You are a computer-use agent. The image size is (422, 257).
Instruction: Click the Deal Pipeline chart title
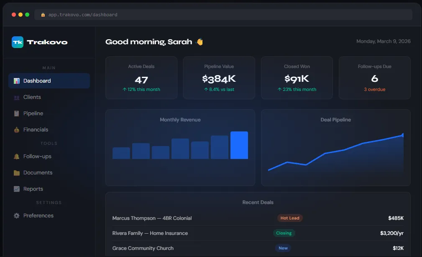(335, 120)
